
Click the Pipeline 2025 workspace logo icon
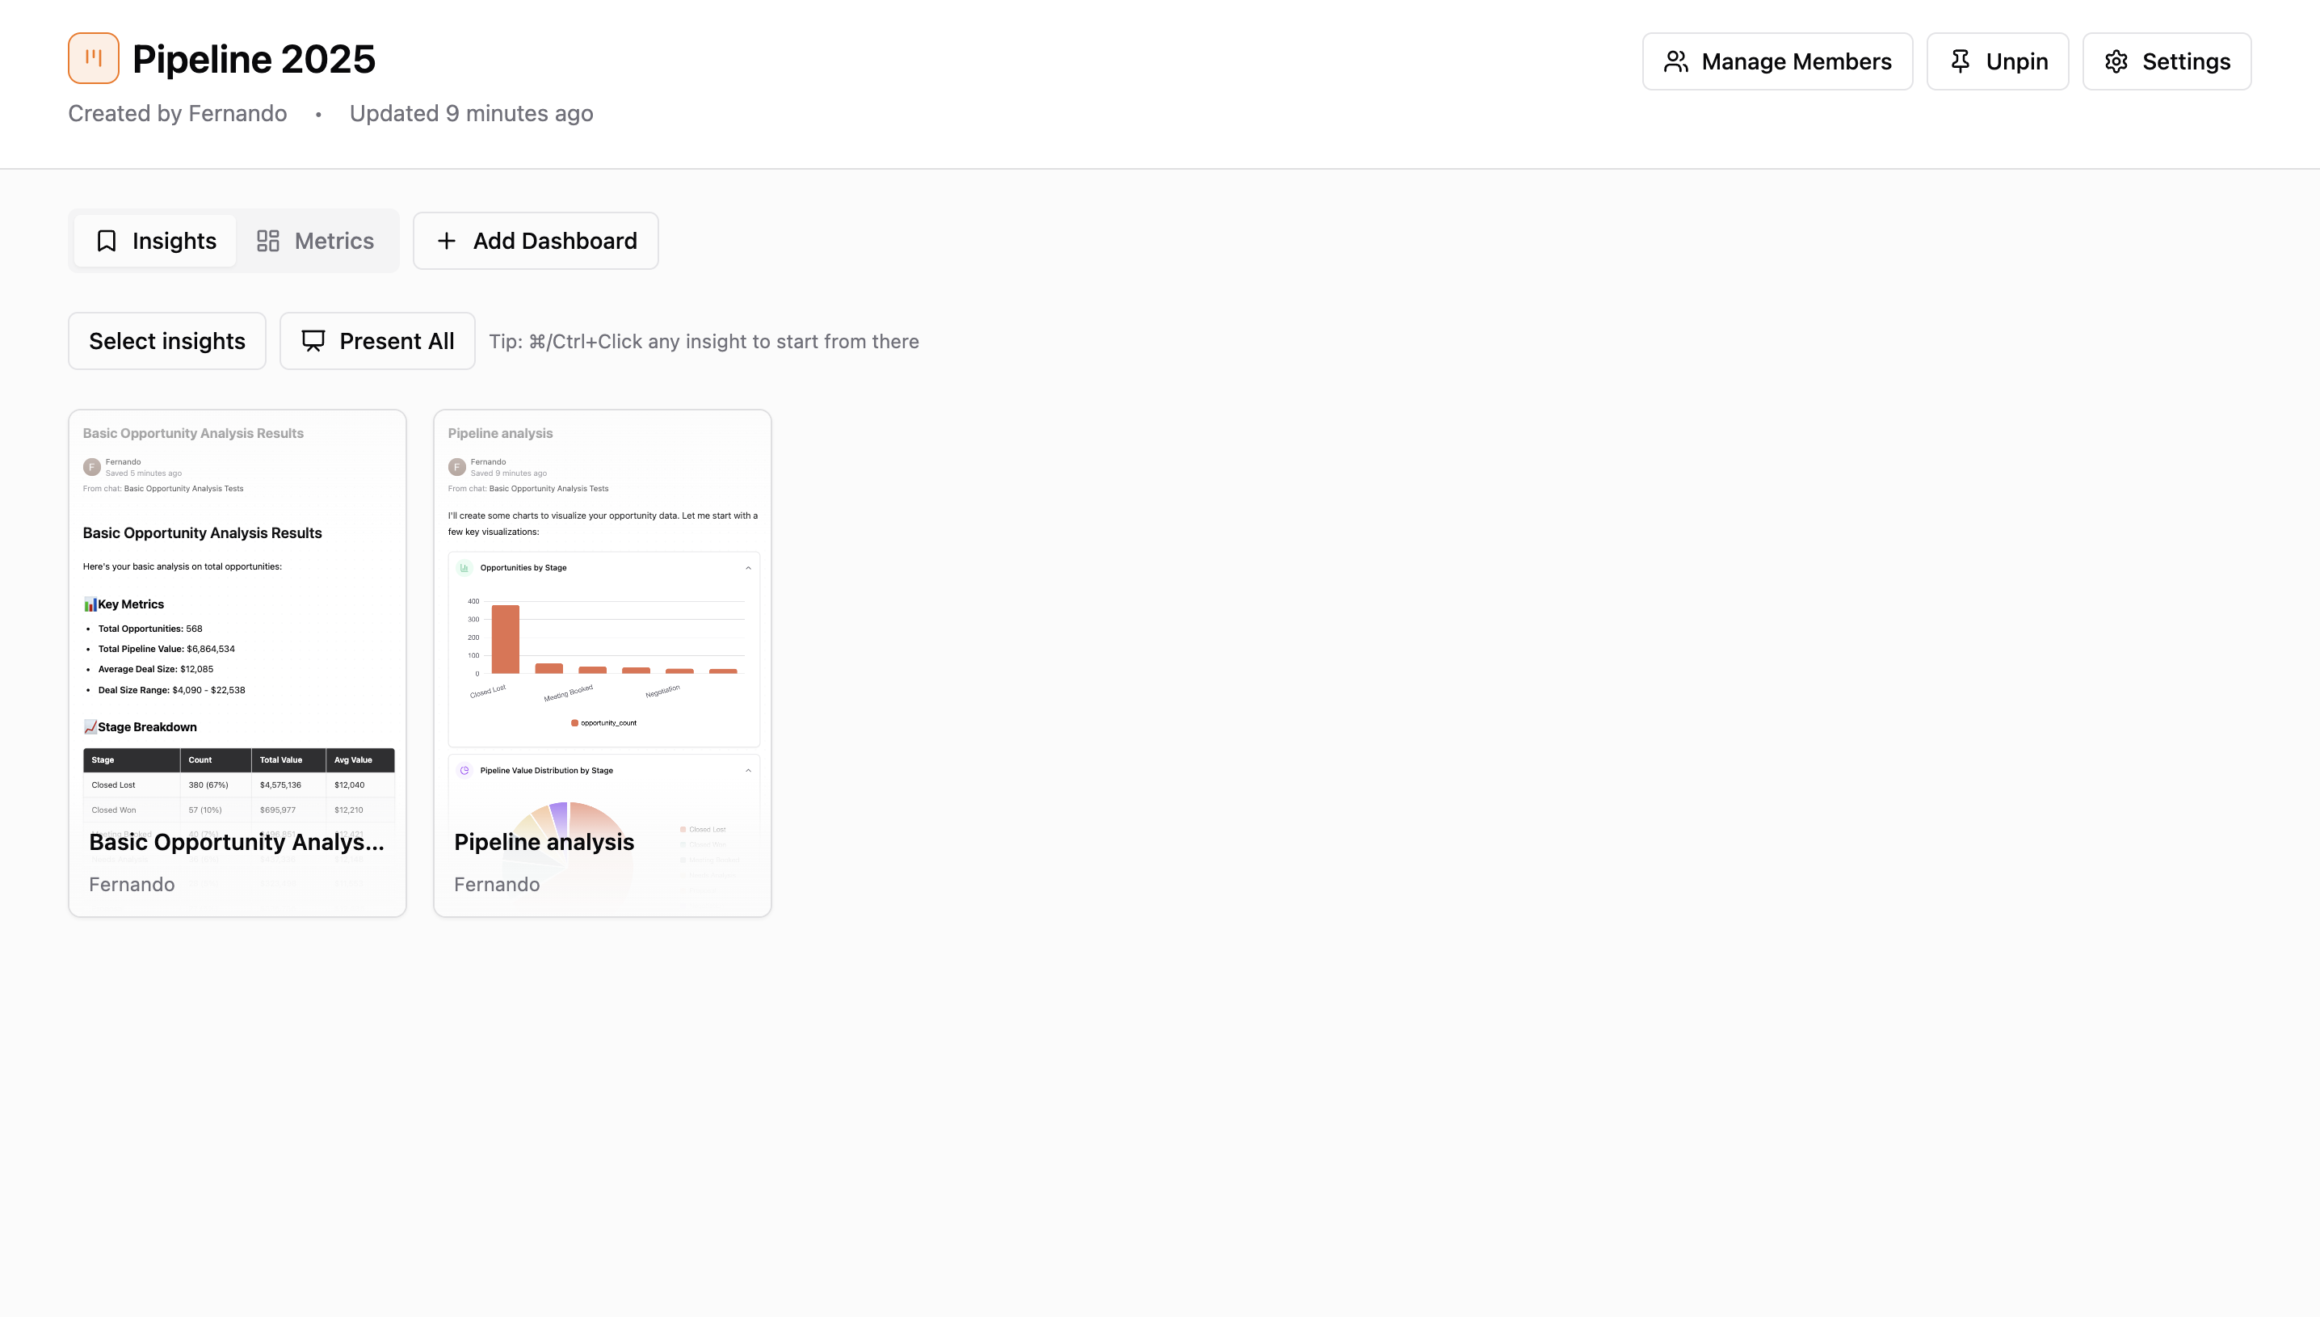[93, 57]
